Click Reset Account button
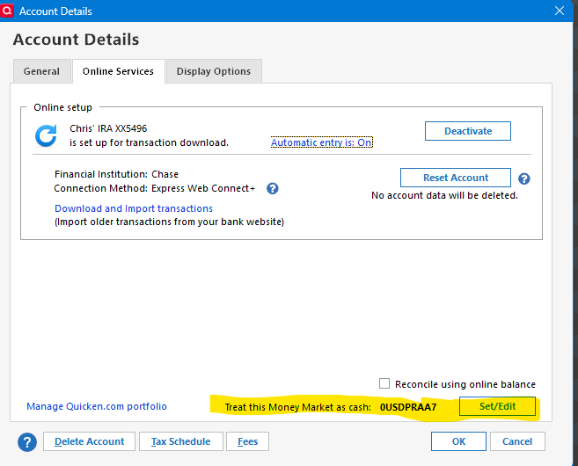This screenshot has height=466, width=578. pos(456,178)
